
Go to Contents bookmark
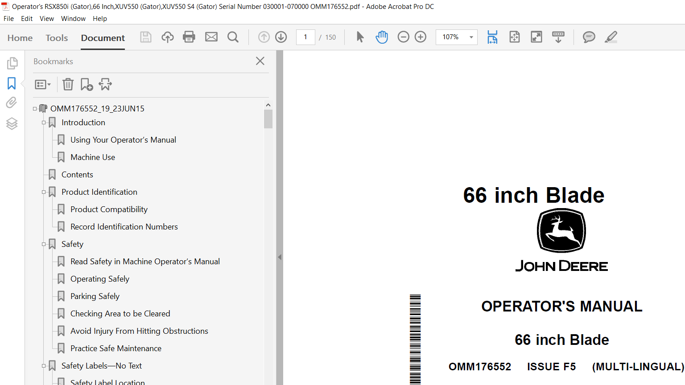77,175
